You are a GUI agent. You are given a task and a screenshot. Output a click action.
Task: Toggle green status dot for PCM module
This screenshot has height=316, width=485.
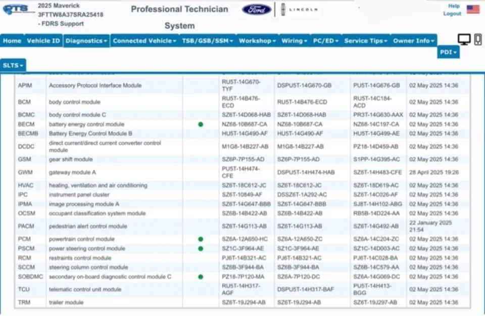coord(201,239)
